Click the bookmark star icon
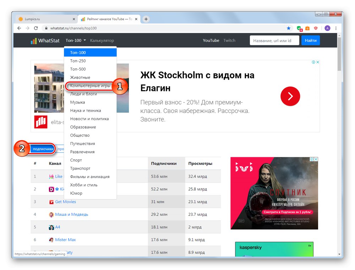Viewport: 355px width, 270px height. pos(288,28)
